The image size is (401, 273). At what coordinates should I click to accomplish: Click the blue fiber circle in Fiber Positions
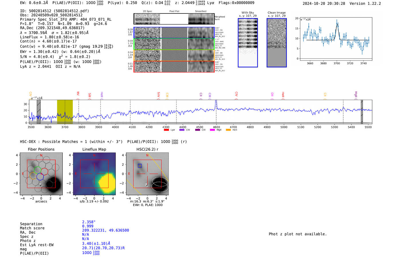[x=40, y=177]
